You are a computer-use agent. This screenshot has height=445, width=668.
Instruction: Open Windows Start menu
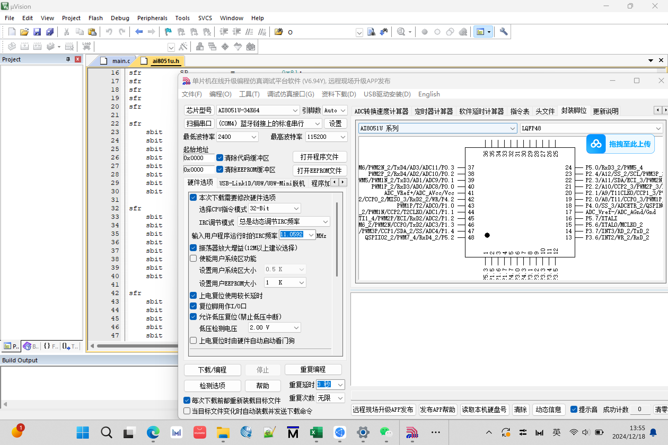click(x=83, y=432)
